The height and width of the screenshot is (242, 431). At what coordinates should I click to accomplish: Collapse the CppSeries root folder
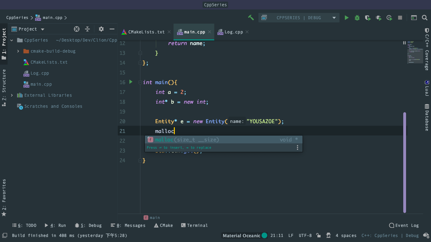click(12, 40)
